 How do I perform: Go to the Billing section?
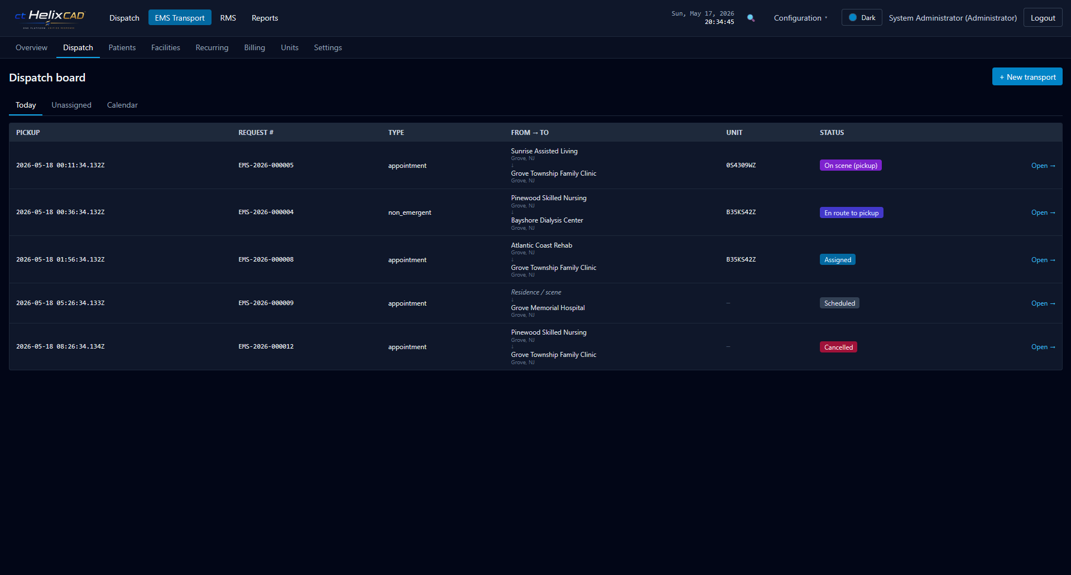(x=254, y=47)
